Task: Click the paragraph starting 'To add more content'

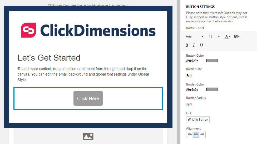Action: (83, 74)
